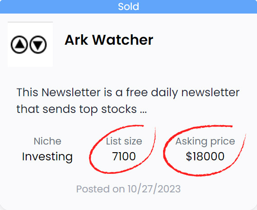Click the phrase free daily newsletter
This screenshot has width=257, height=210.
pyautogui.click(x=183, y=93)
